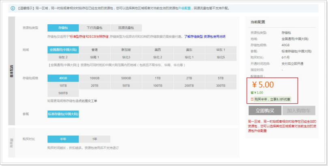
Task: Select the 500GB storage package size
Action: coord(126,78)
